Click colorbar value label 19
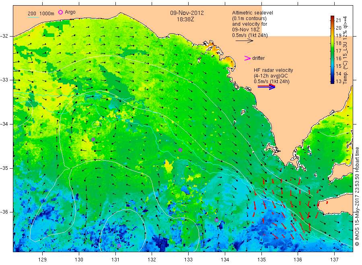Viewport: 362px width, 265px height. click(x=338, y=35)
